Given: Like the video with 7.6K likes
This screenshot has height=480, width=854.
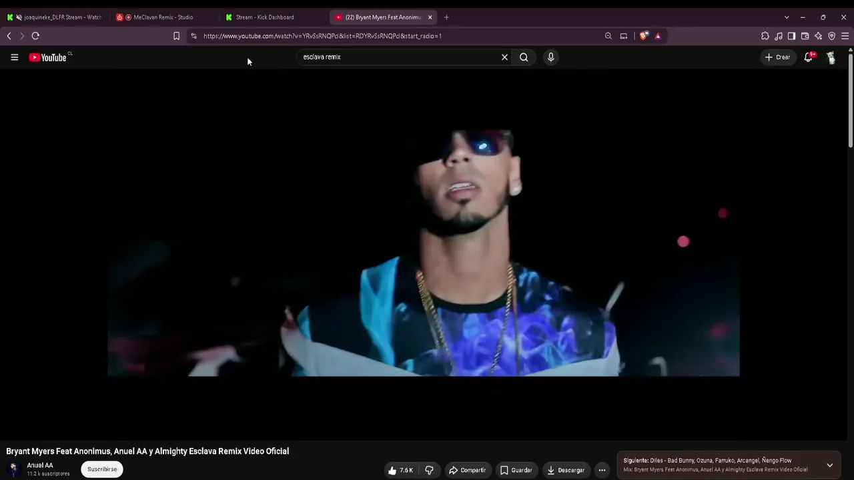Looking at the screenshot, I should click(401, 470).
